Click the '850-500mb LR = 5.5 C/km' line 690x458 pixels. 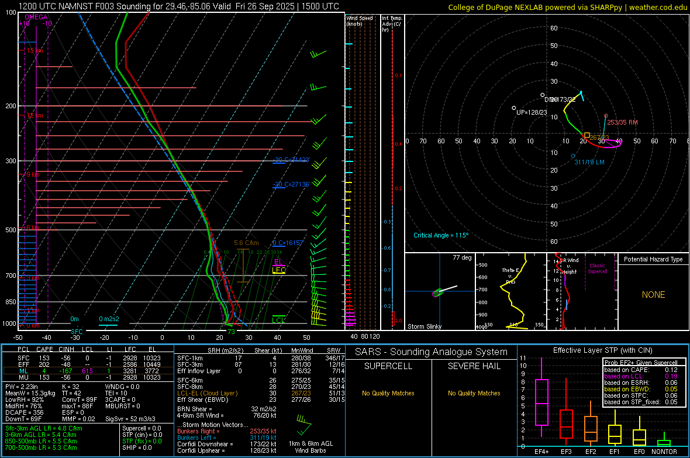tap(41, 441)
